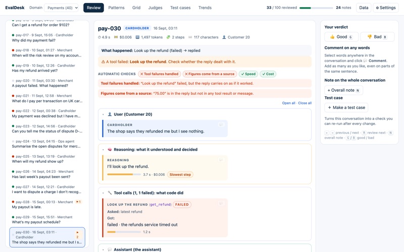The height and width of the screenshot is (252, 404).
Task: Mark the conversation as Good
Action: click(341, 37)
